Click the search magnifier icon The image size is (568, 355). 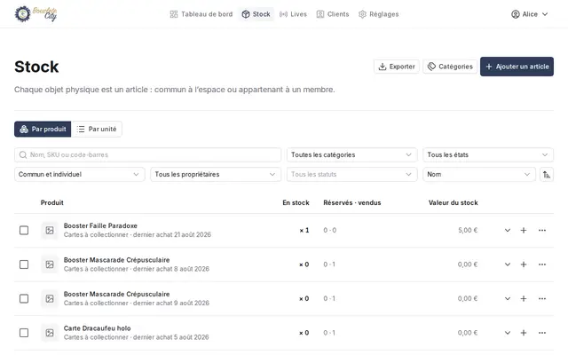[23, 155]
